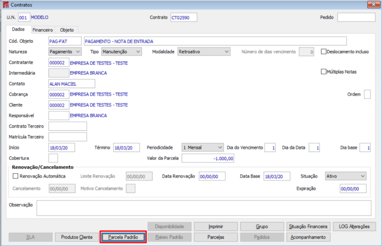This screenshot has width=382, height=246.
Task: Expand the Tipo dropdown showing Manutenção
Action: click(x=122, y=51)
